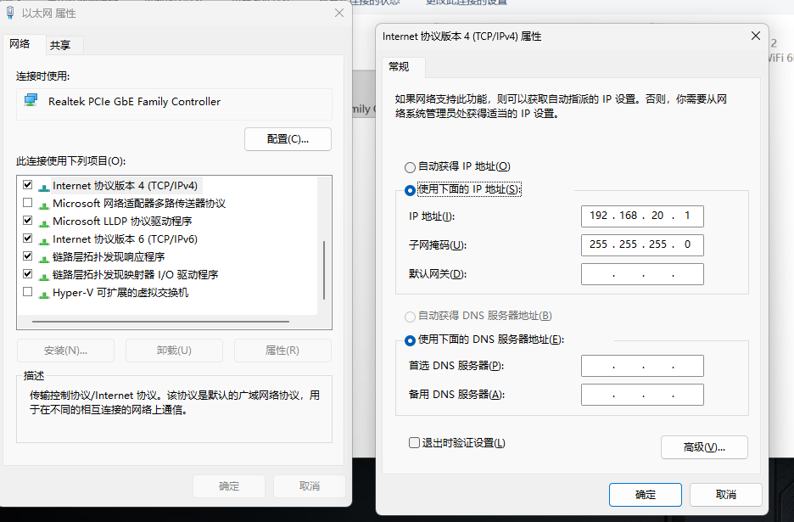Select 链路层拓扑发现响应程序 list row
794x522 pixels.
(167, 256)
